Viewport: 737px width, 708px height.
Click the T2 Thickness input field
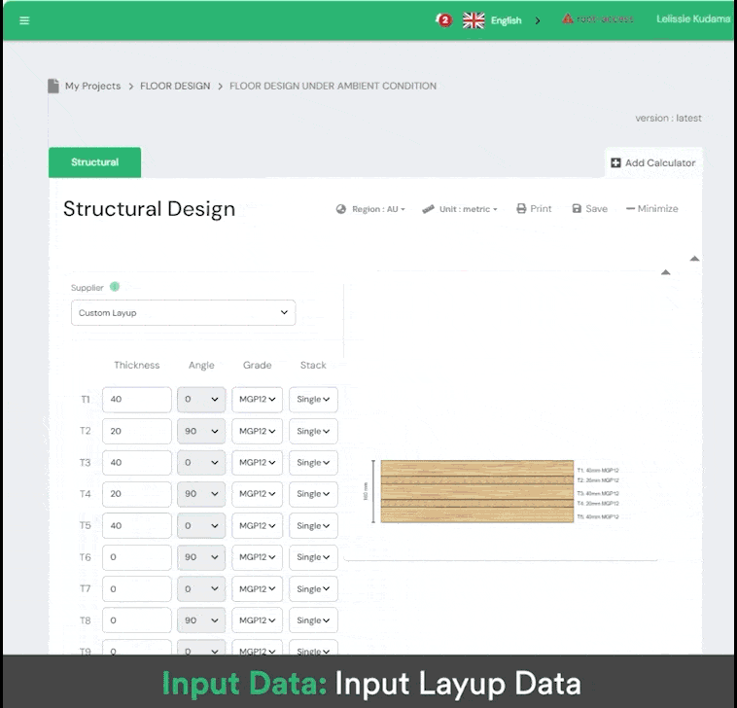pos(137,431)
